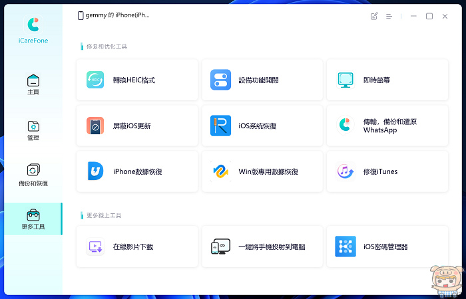Viewport: 466px width, 299px height.
Task: Click the 轉換HEIC格式 converter icon
Action: (x=95, y=80)
